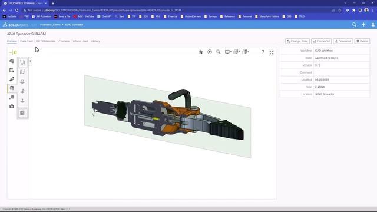The height and width of the screenshot is (212, 377).
Task: Bookmark this page with star icon
Action: point(339,11)
